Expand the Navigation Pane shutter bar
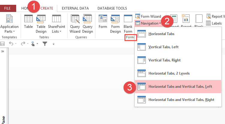Image resolution: width=225 pixels, height=124 pixels. pos(3,52)
